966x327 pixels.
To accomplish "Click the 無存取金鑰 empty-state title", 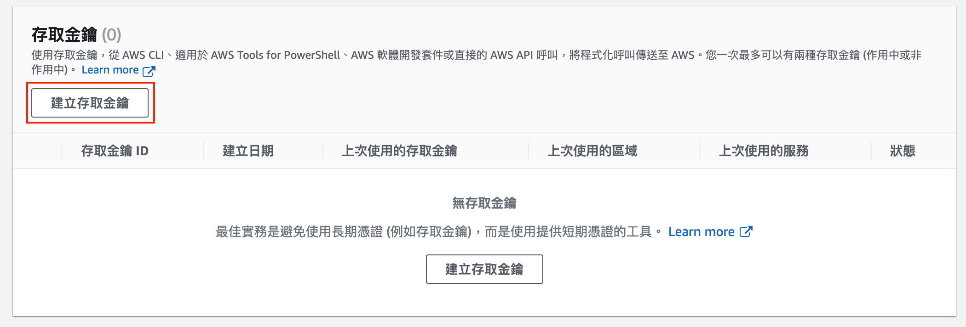I will click(484, 203).
